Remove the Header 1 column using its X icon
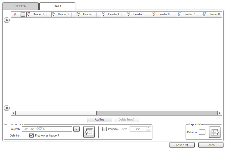Viewport: 226px width, 150px height. coord(28,15)
